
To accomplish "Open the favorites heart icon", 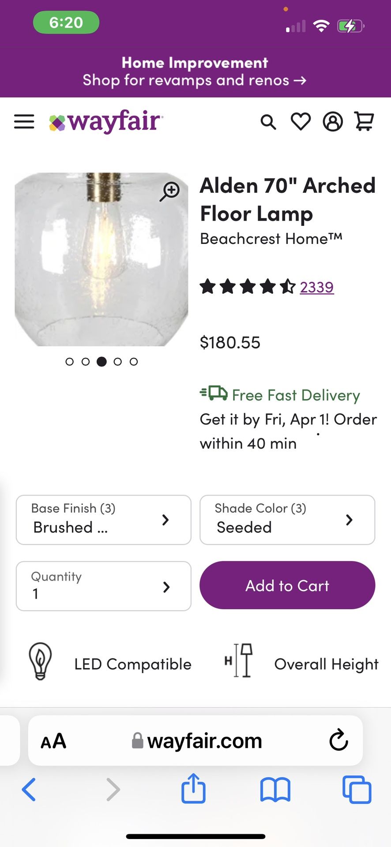I will point(301,122).
